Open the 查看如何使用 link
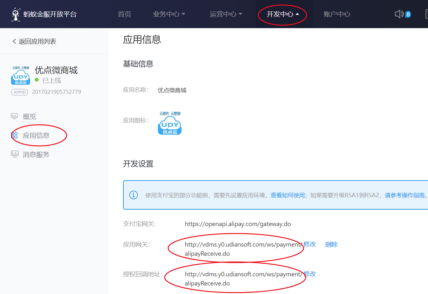 click(288, 195)
